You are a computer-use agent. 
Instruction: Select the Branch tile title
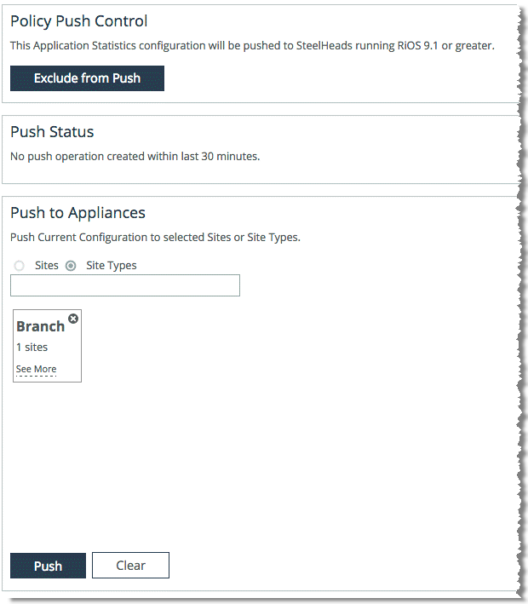coord(40,326)
